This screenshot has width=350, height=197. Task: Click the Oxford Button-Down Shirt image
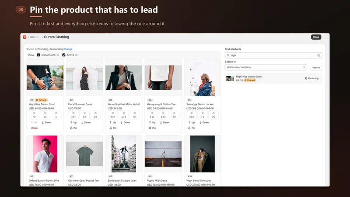point(45,154)
